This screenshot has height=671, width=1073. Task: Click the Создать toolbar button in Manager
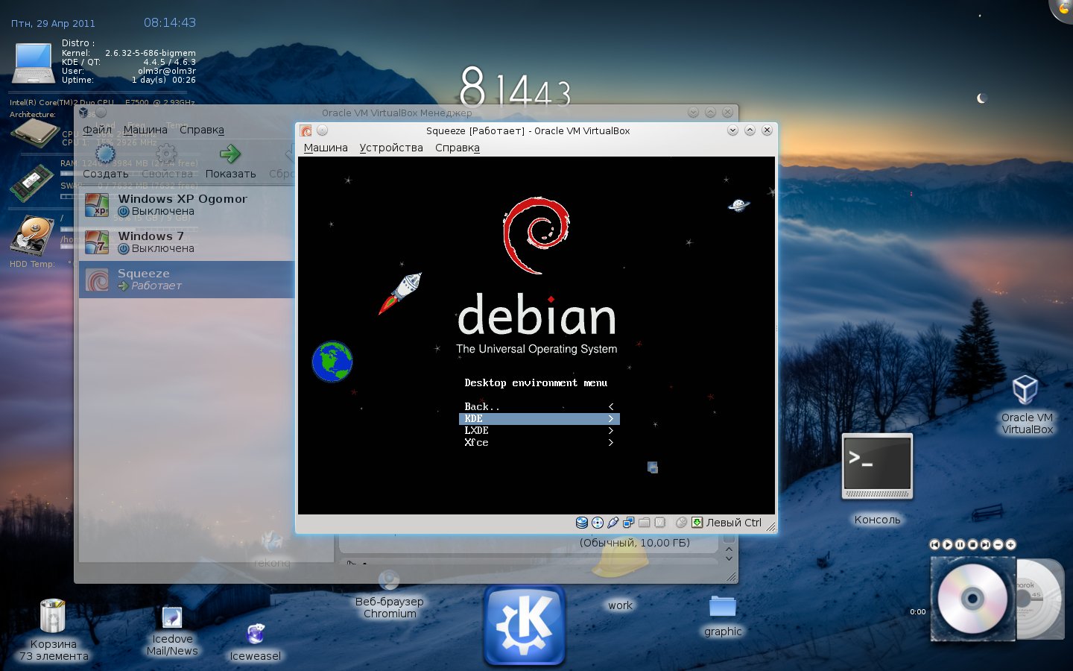pyautogui.click(x=105, y=161)
